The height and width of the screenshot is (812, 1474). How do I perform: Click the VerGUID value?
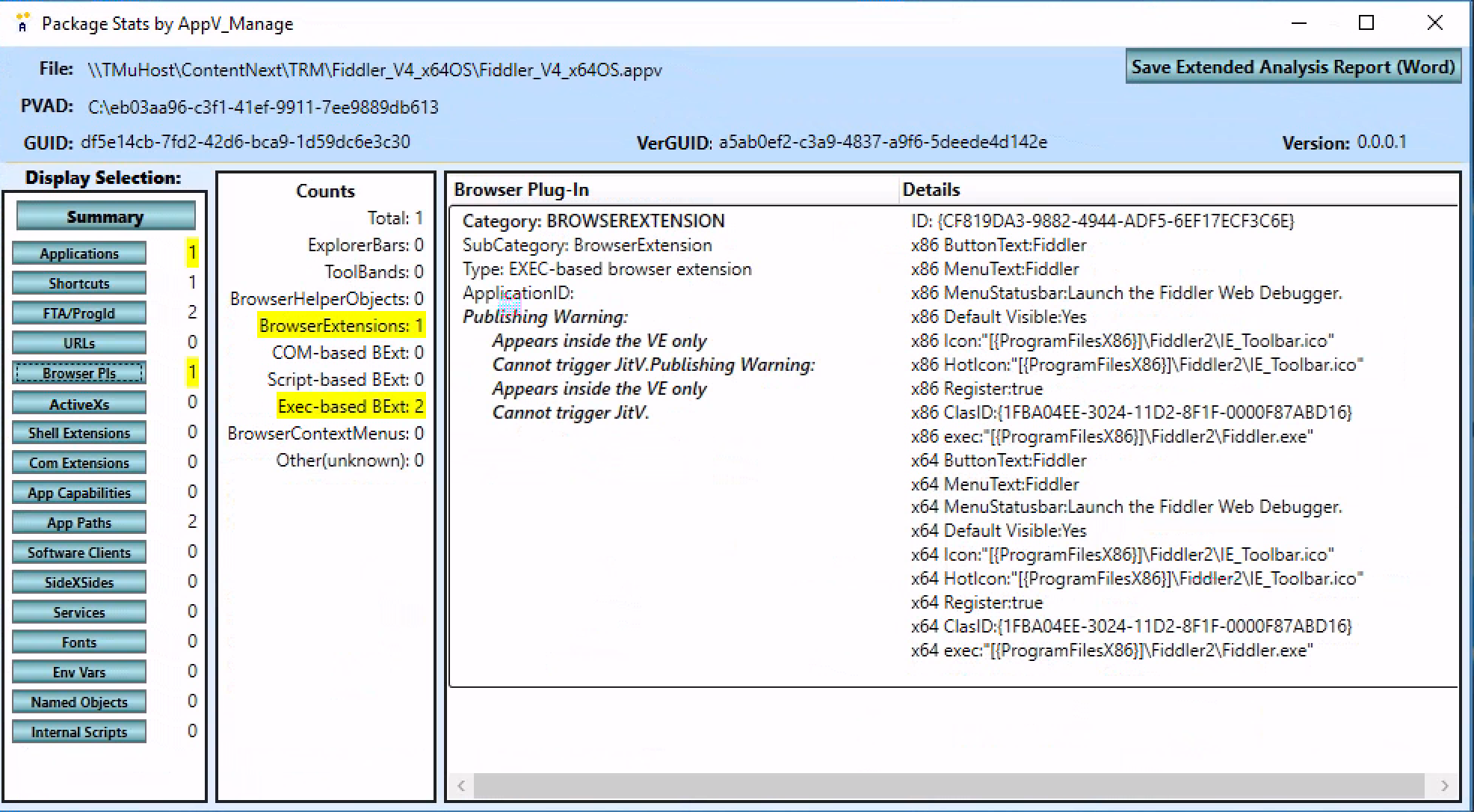[x=883, y=142]
